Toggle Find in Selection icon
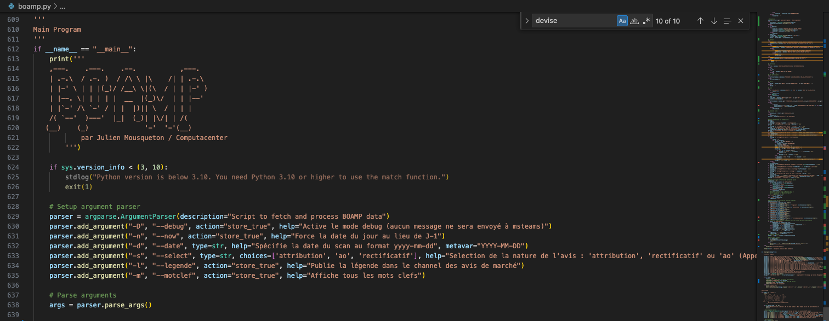Viewport: 829px width, 321px height. (728, 21)
